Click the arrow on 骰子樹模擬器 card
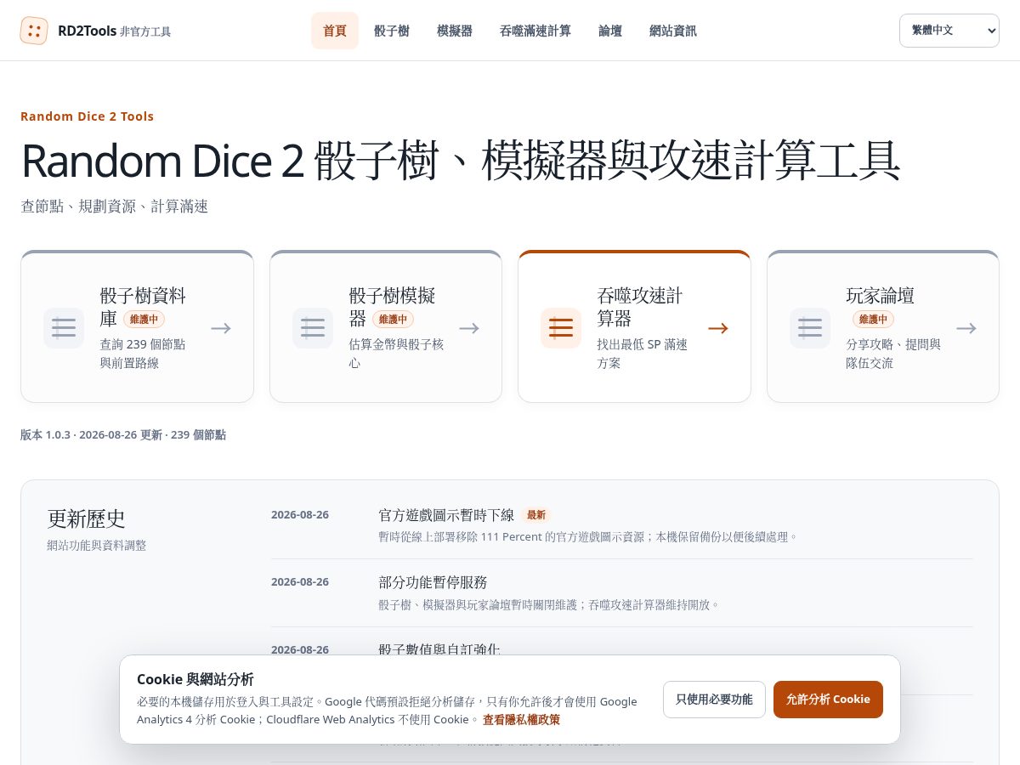Screen dimensions: 1020x765 tap(469, 328)
